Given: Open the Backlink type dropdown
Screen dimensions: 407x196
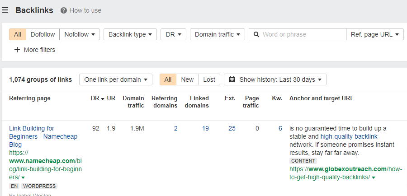Looking at the screenshot, I should [x=130, y=34].
